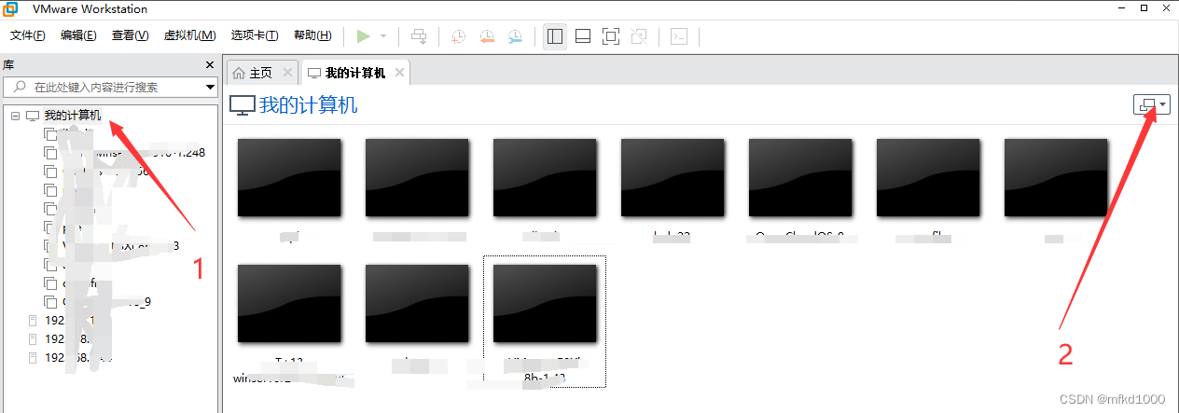Open the 虚拟机(M) menu
1179x413 pixels.
(x=189, y=35)
